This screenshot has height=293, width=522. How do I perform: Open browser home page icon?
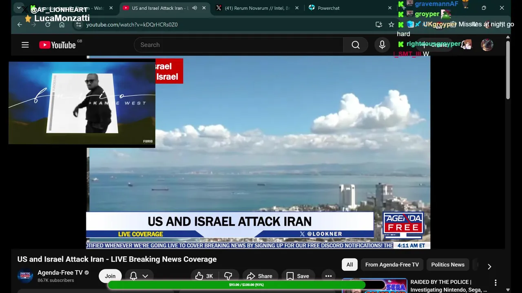coord(62,24)
